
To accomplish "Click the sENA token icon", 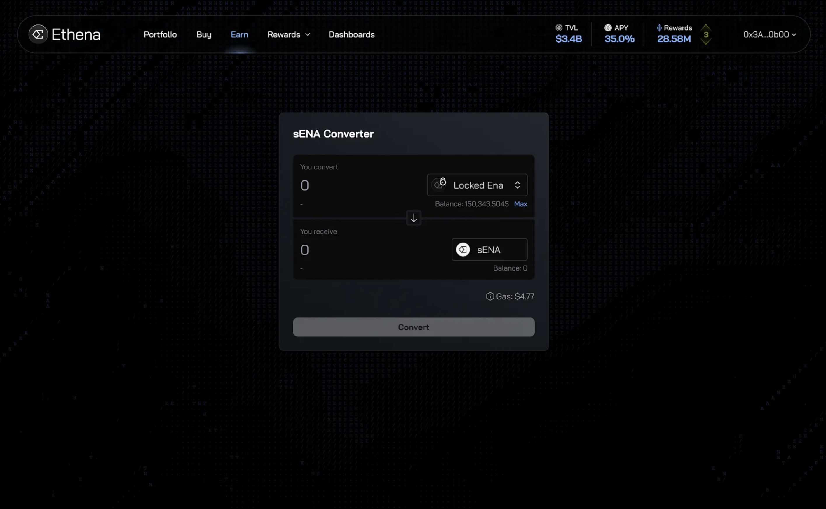I will point(463,250).
